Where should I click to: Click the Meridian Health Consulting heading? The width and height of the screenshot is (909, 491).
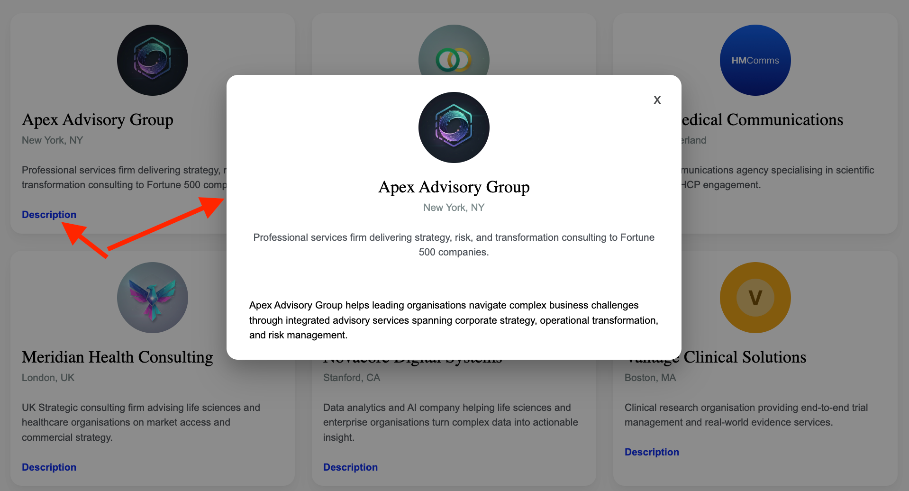tap(118, 357)
